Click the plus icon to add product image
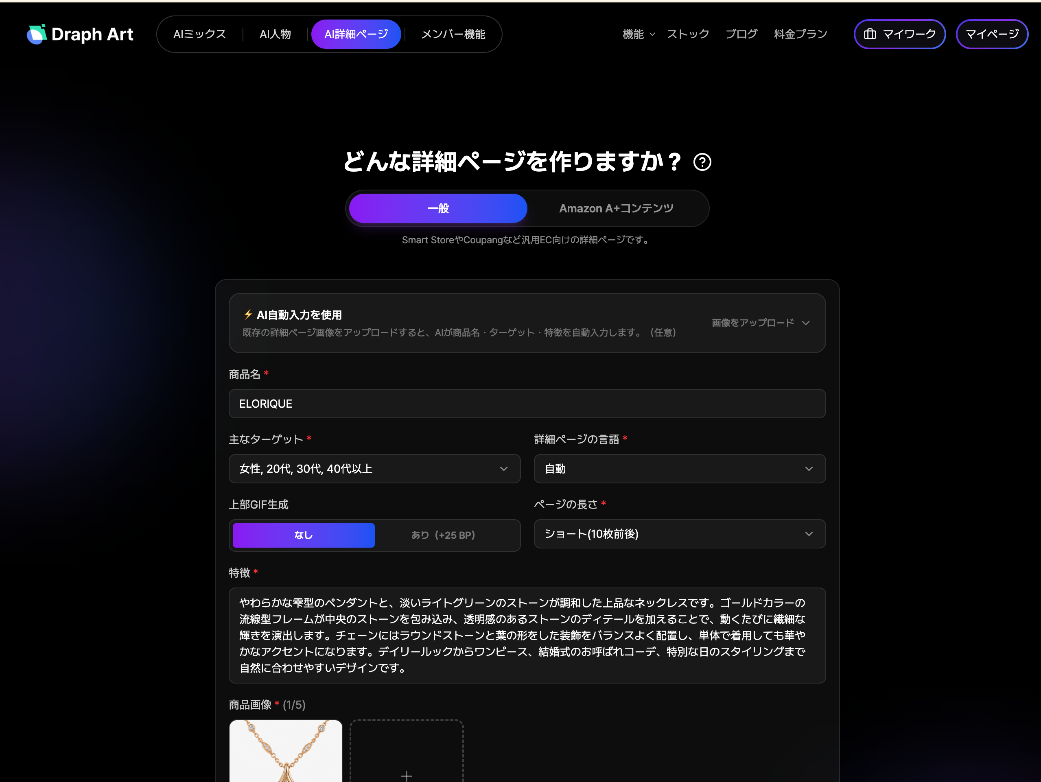The width and height of the screenshot is (1041, 782). tap(407, 775)
